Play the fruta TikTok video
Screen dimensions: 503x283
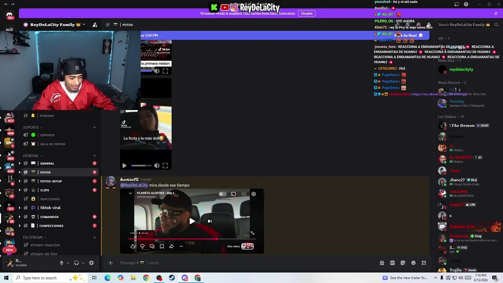click(x=125, y=166)
